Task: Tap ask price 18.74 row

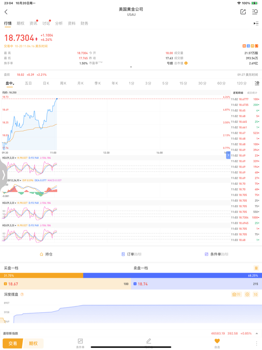Action: (196, 284)
